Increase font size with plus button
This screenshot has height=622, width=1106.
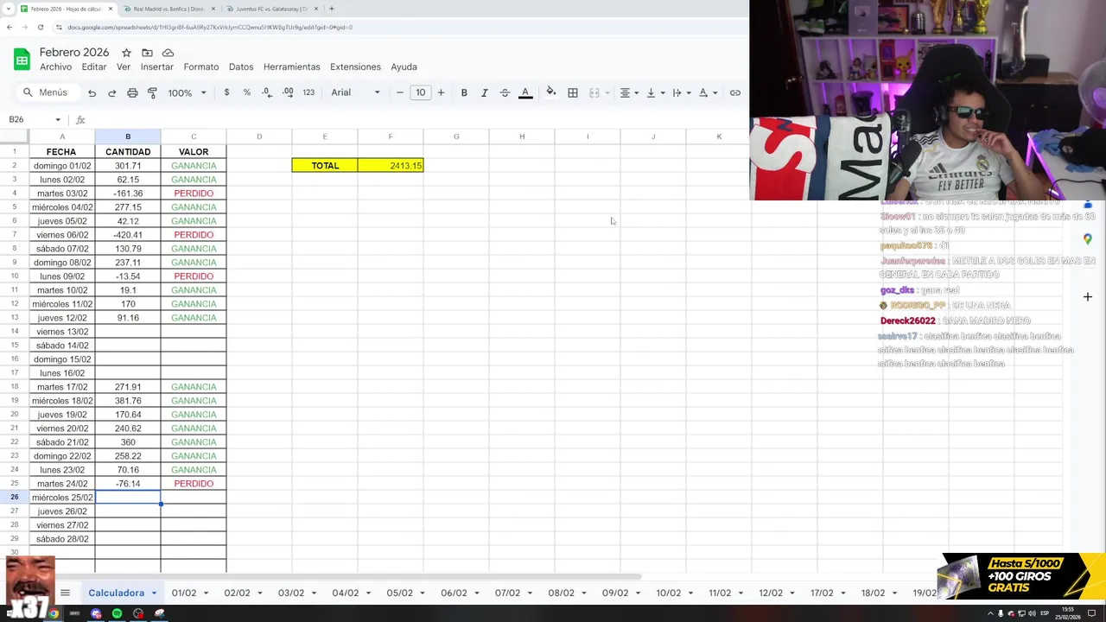coord(441,92)
